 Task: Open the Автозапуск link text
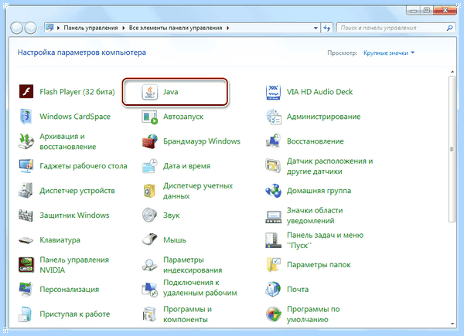(183, 117)
